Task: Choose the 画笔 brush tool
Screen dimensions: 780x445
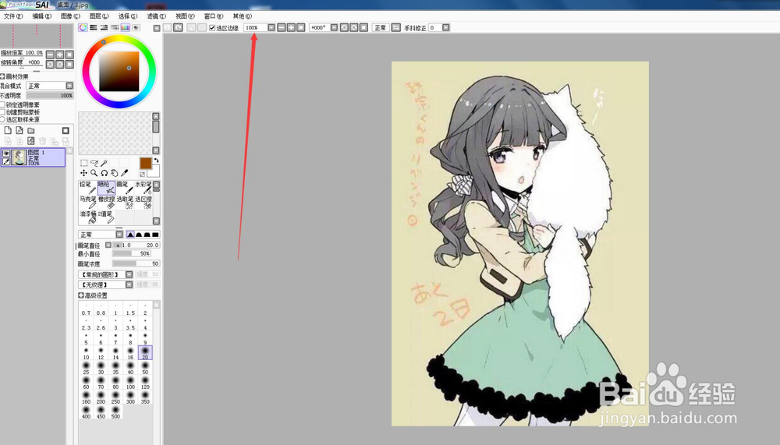Action: pos(125,188)
